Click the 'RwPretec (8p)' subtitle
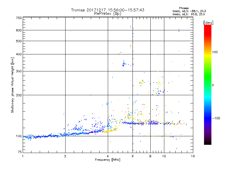Viewport: 227px width, 170px height. [x=108, y=14]
